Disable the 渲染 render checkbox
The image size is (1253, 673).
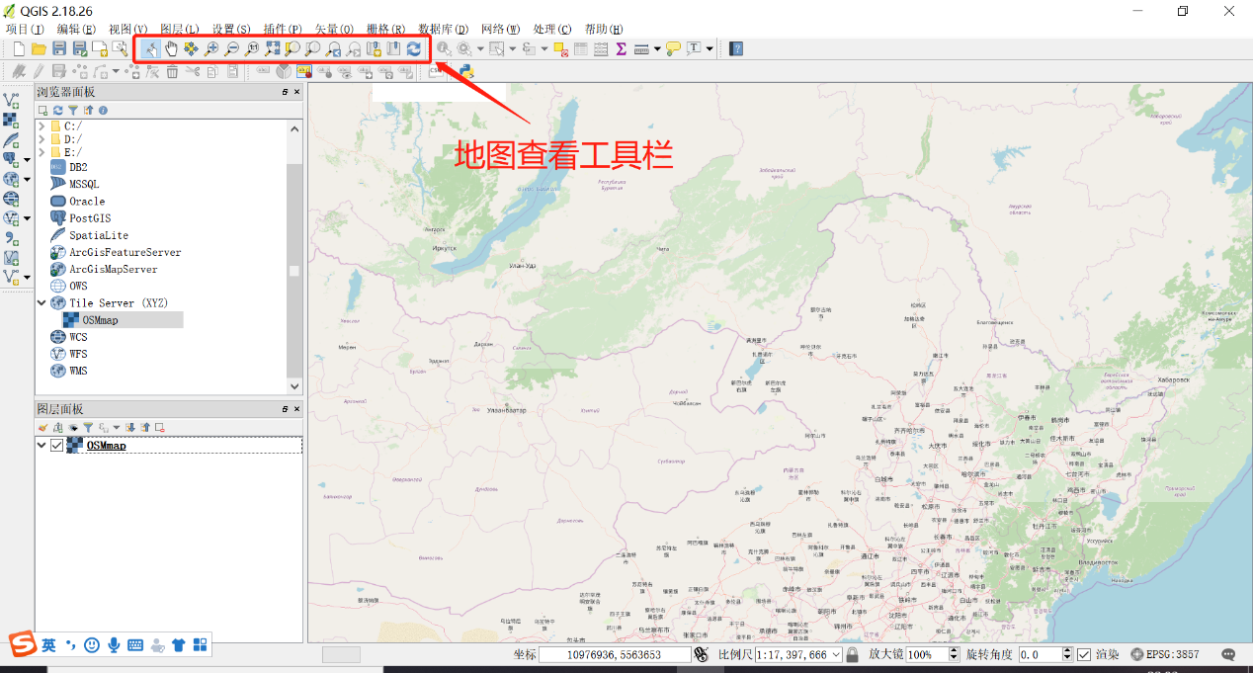tap(1083, 653)
